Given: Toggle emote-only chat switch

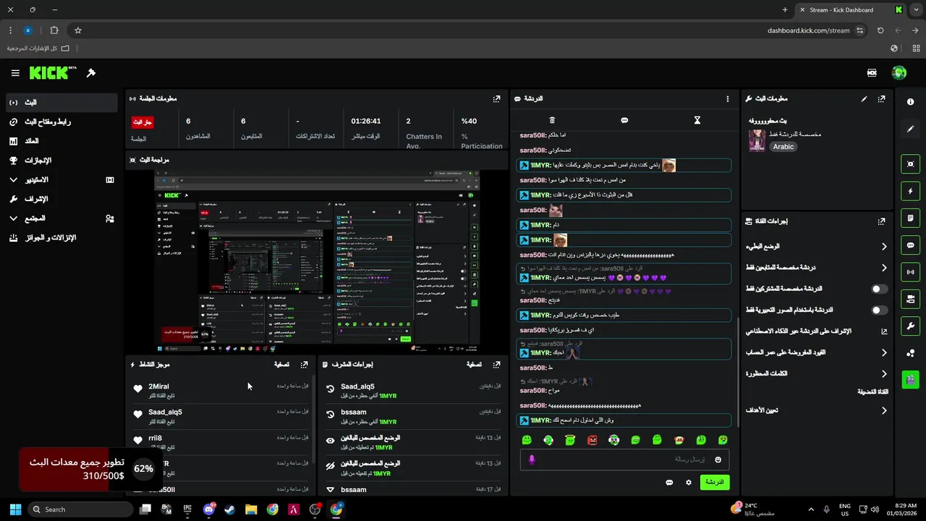Looking at the screenshot, I should [879, 310].
